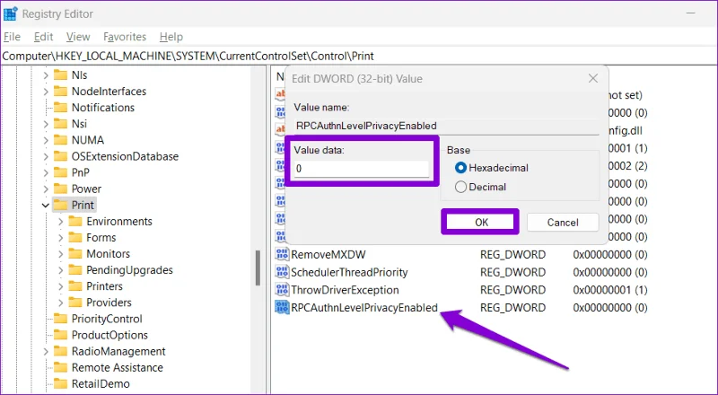Screen dimensions: 718x395
Task: Close the Edit DWORD dialog with X
Action: coord(593,78)
